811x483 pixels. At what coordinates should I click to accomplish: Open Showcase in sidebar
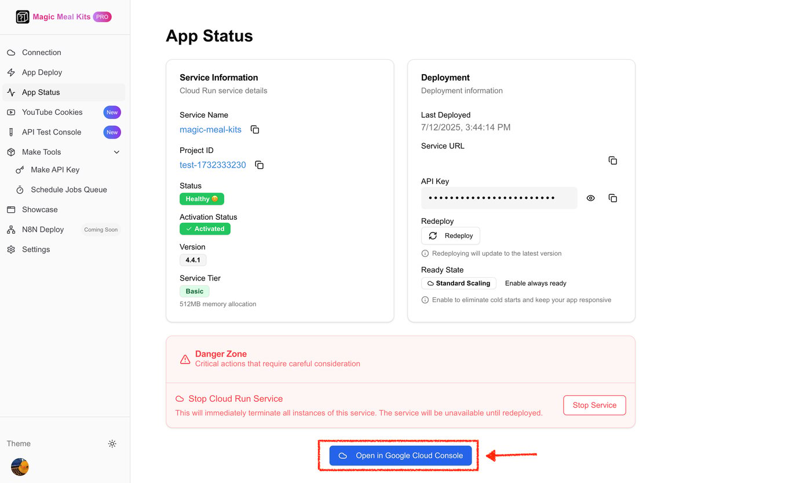[x=64, y=209]
